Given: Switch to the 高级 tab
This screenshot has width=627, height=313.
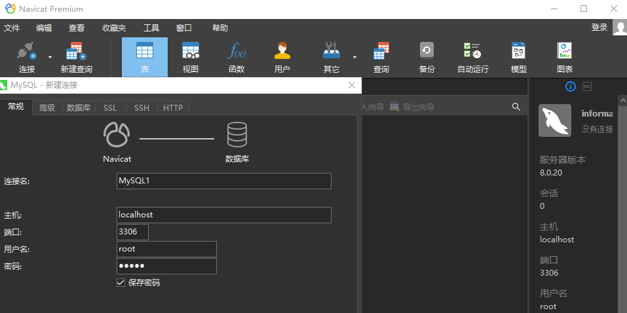Looking at the screenshot, I should [47, 107].
